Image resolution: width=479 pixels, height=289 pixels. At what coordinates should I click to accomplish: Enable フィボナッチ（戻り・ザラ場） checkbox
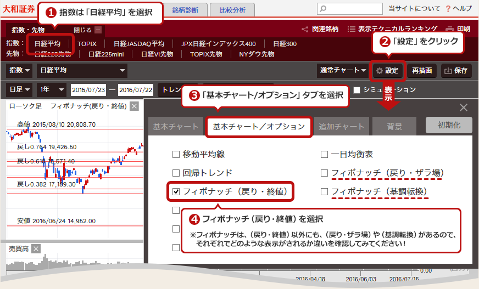pos(325,173)
